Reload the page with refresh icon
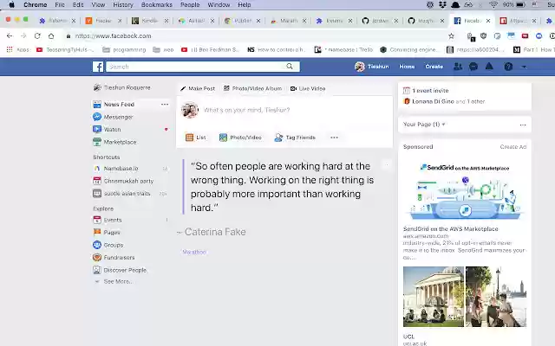This screenshot has width=555, height=346. point(37,36)
